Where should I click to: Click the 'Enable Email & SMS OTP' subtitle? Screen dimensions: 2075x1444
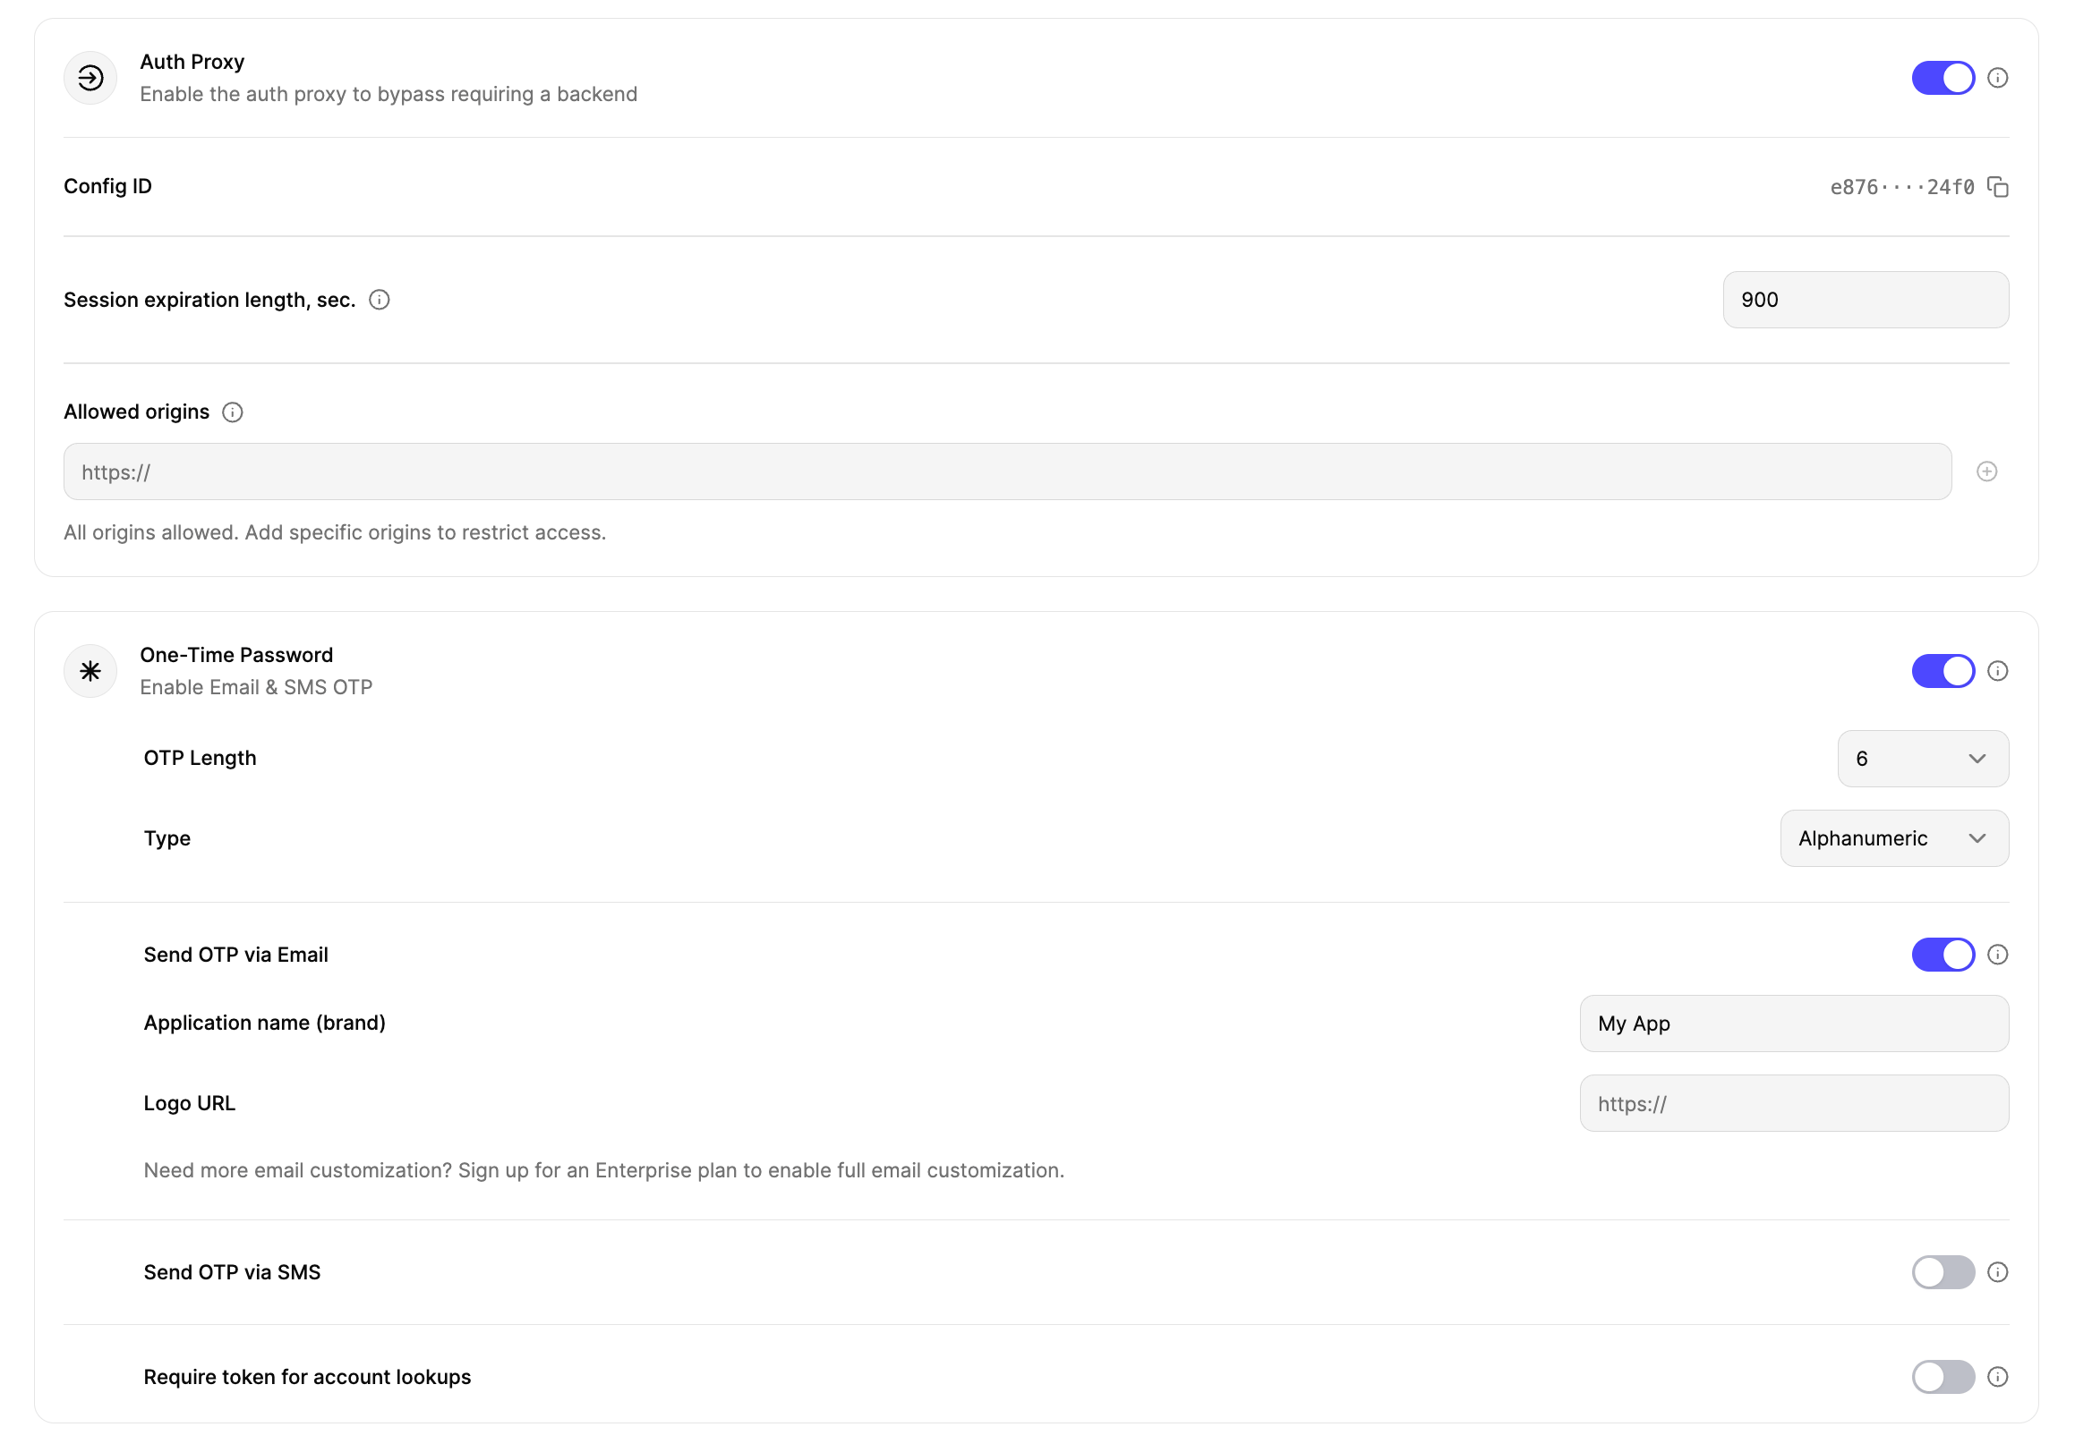click(x=256, y=687)
